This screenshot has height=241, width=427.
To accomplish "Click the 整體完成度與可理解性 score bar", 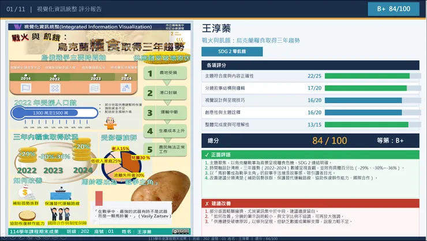I will [x=373, y=125].
